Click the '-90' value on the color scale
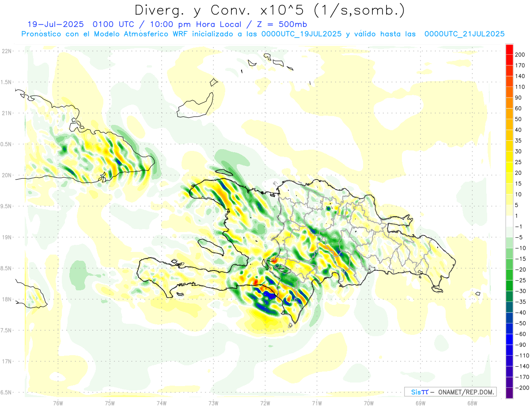 pyautogui.click(x=520, y=345)
